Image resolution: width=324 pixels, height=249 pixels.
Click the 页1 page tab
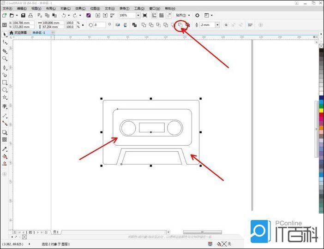click(56, 232)
